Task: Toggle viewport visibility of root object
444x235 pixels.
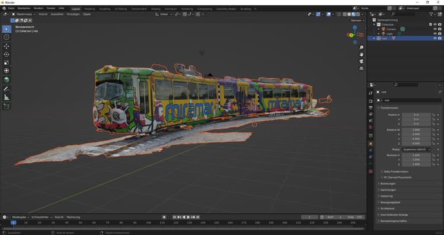Action: click(435, 38)
